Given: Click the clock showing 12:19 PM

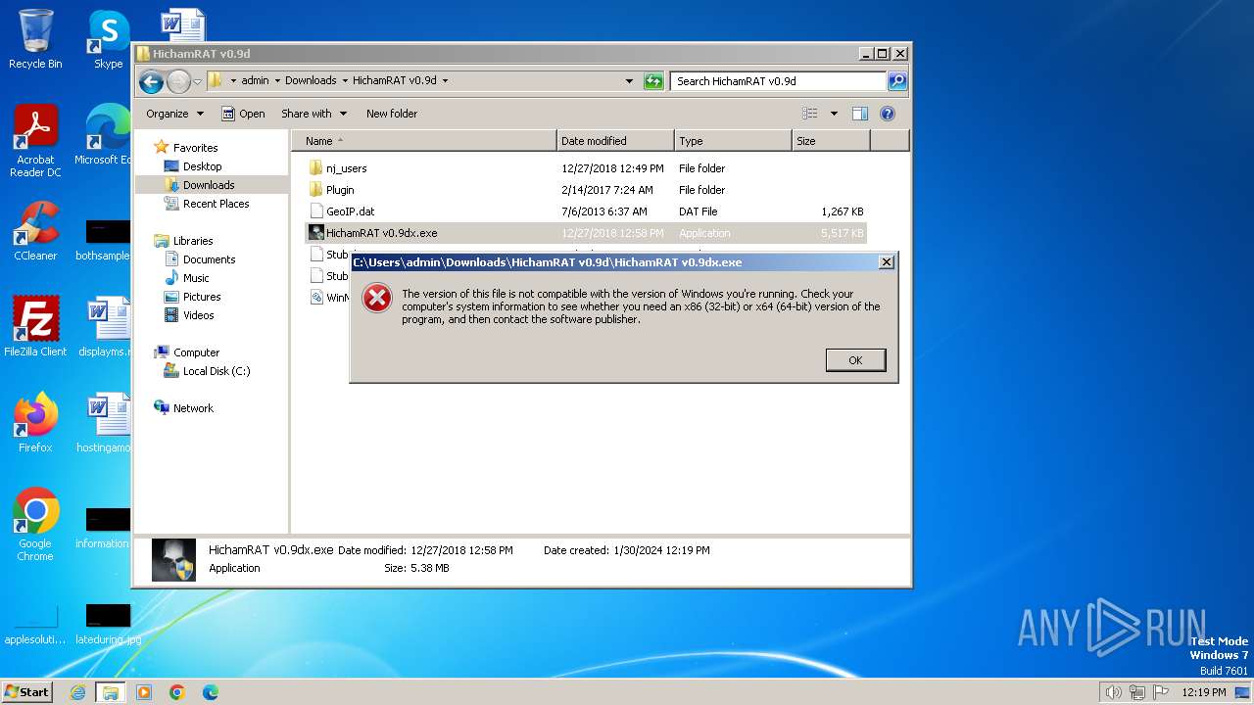Looking at the screenshot, I should pyautogui.click(x=1204, y=692).
